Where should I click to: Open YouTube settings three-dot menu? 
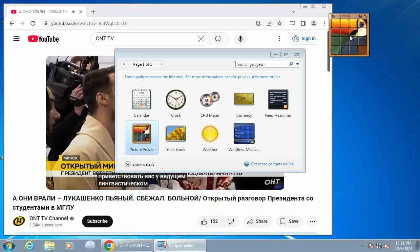pyautogui.click(x=279, y=39)
